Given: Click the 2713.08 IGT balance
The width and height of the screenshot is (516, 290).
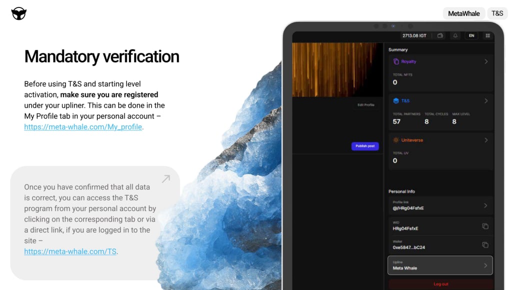Looking at the screenshot, I should click(414, 35).
